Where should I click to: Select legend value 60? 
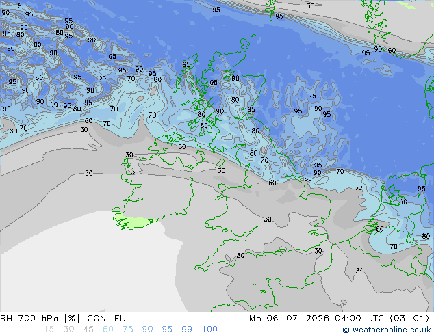pyautogui.click(x=108, y=330)
